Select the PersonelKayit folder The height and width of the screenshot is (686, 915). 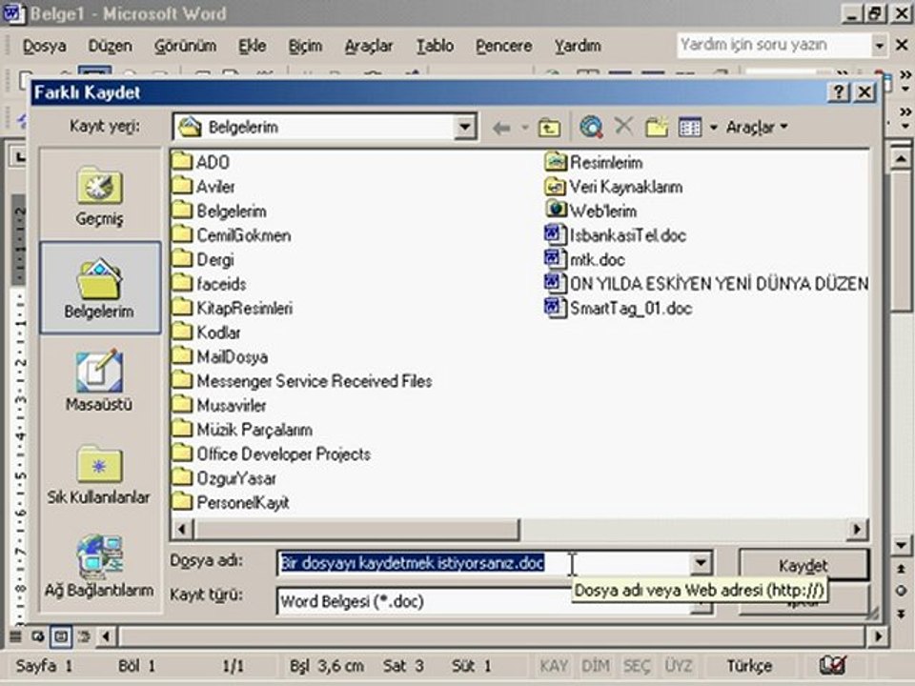tap(231, 502)
